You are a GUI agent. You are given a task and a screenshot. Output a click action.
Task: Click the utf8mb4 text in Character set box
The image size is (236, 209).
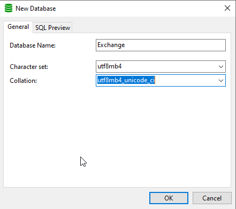point(110,66)
